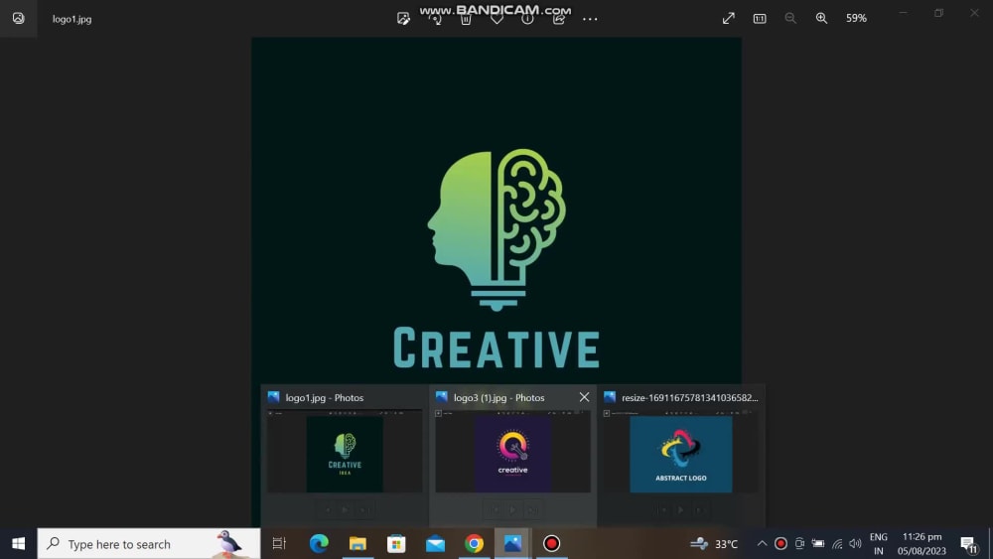Image resolution: width=993 pixels, height=559 pixels.
Task: Close the logo3 (1).jpg preview window
Action: point(584,397)
